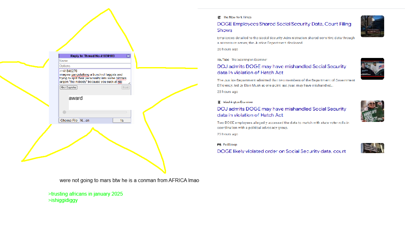This screenshot has width=405, height=235.
Task: Click the Get Captcha button
Action: coord(68,87)
